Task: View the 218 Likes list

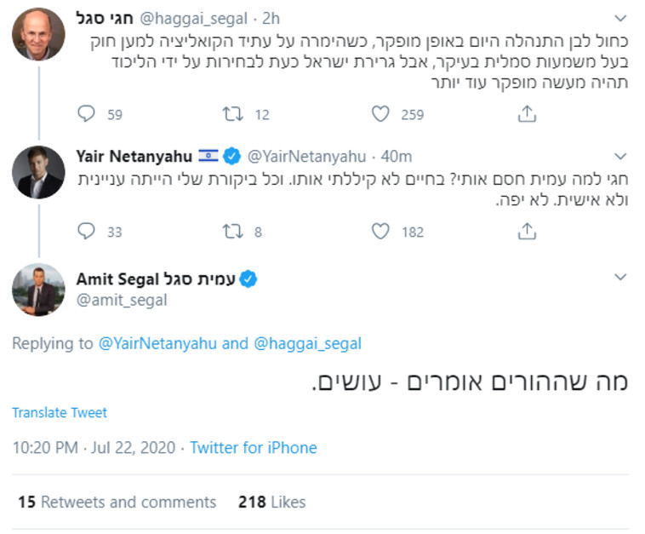Action: click(x=271, y=502)
